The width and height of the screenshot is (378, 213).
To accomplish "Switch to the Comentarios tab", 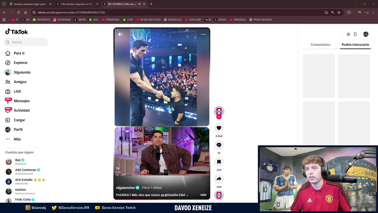I will [320, 45].
